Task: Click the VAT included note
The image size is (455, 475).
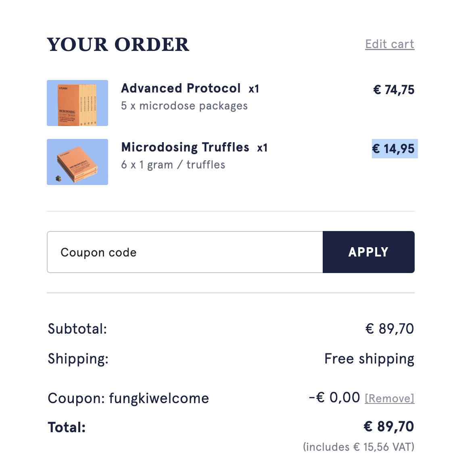Action: pyautogui.click(x=359, y=447)
